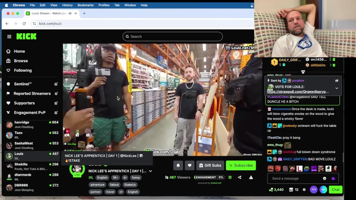
Task: Open Tazo channel in the sidebar
Action: [x=32, y=135]
